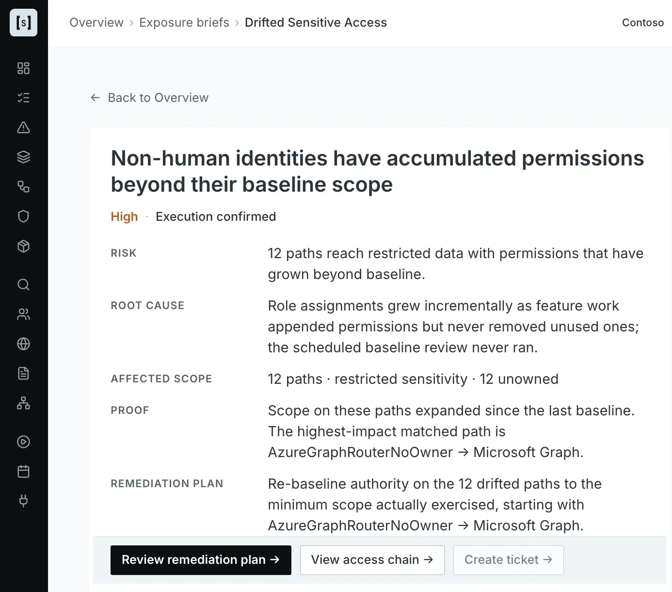The image size is (672, 592).
Task: Open the plug integrations icon in sidebar
Action: coord(23,501)
